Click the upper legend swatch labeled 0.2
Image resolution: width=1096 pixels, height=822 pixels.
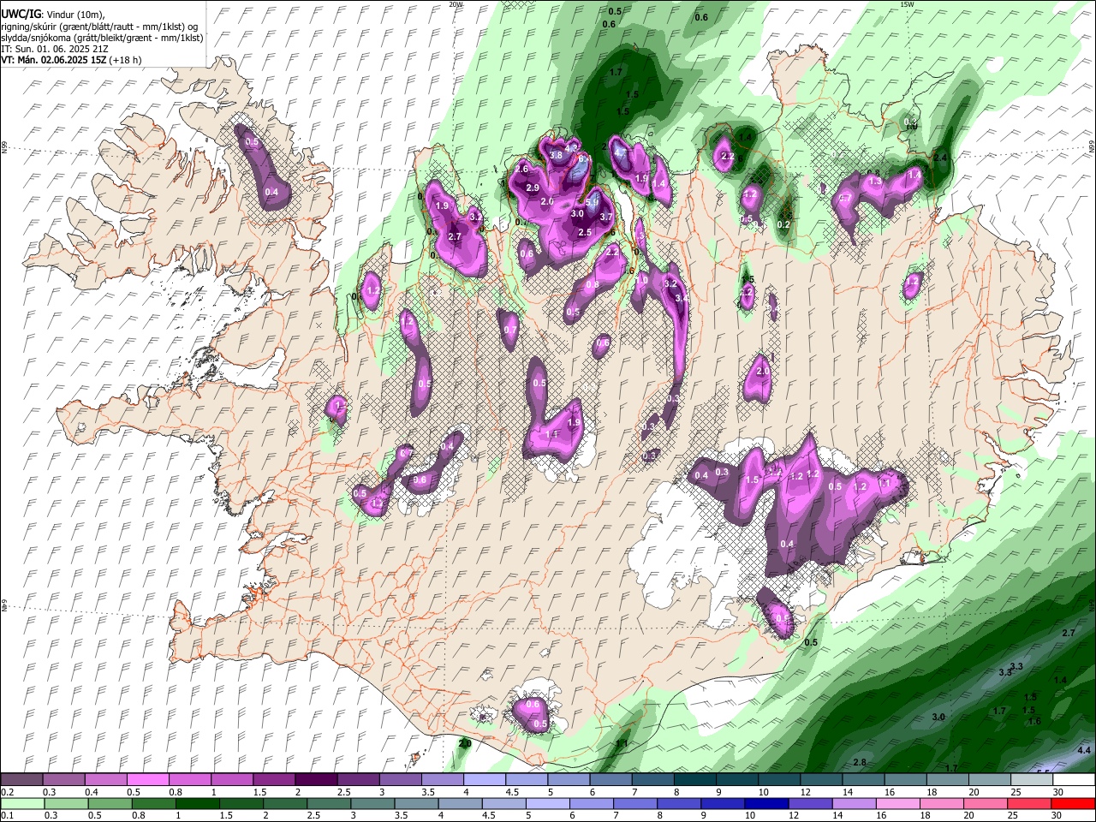point(21,780)
